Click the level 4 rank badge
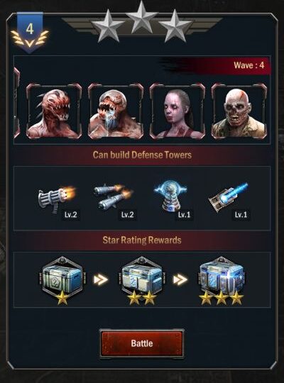 [x=30, y=32]
